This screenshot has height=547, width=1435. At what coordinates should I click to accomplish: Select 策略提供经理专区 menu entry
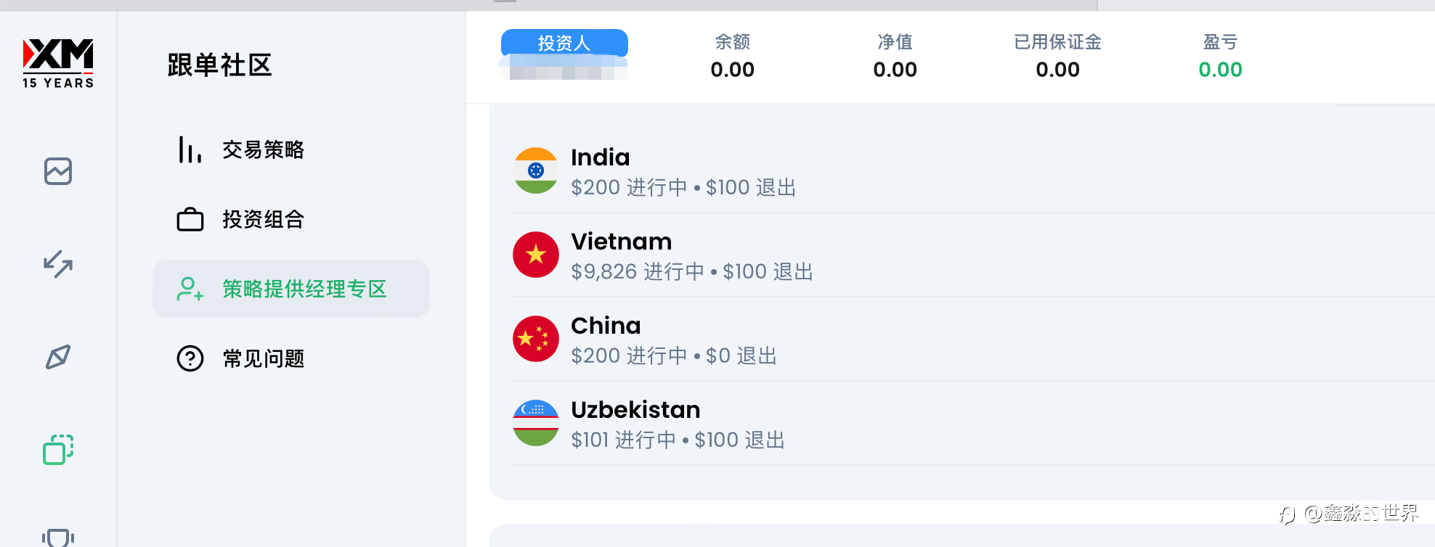click(304, 289)
